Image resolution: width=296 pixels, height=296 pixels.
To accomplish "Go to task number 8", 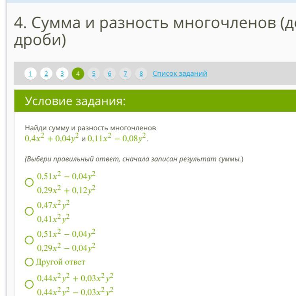I will pos(141,74).
